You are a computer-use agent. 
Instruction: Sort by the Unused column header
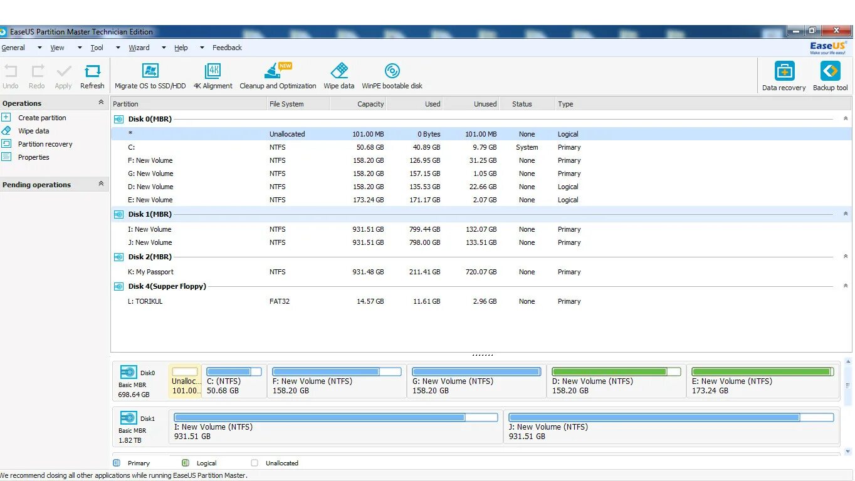click(x=471, y=104)
